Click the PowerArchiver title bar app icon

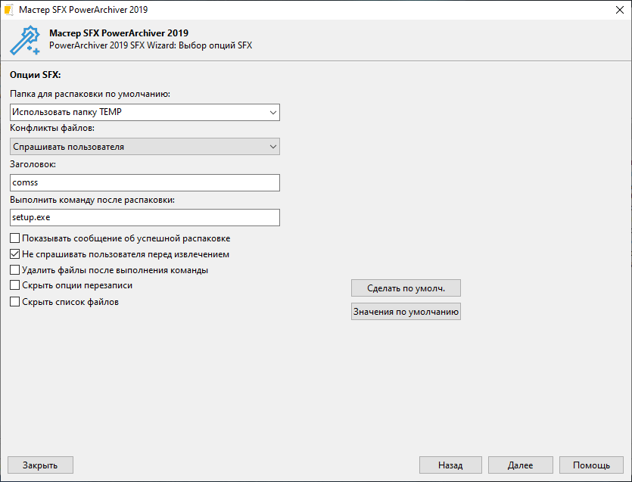(10, 10)
